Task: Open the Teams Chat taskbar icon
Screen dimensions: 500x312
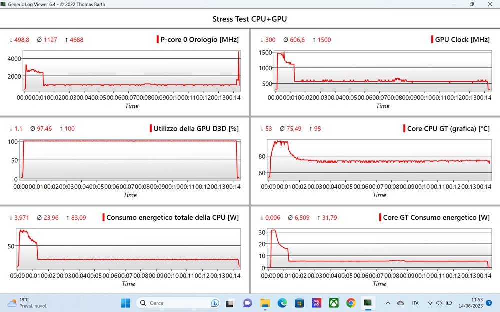Action: pyautogui.click(x=248, y=303)
